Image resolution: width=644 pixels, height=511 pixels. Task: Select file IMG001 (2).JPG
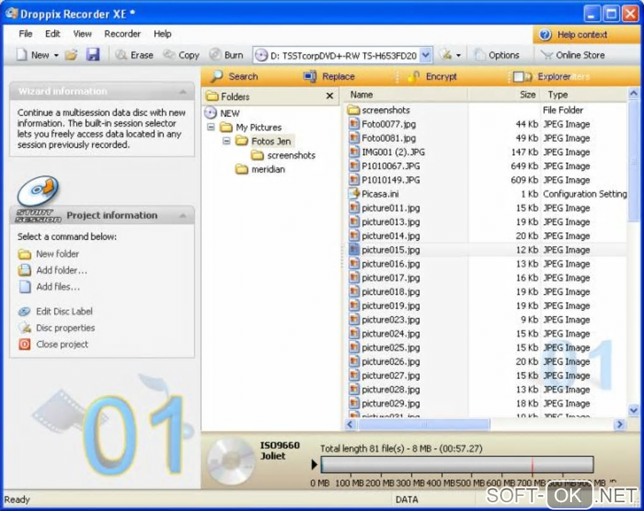[x=387, y=152]
